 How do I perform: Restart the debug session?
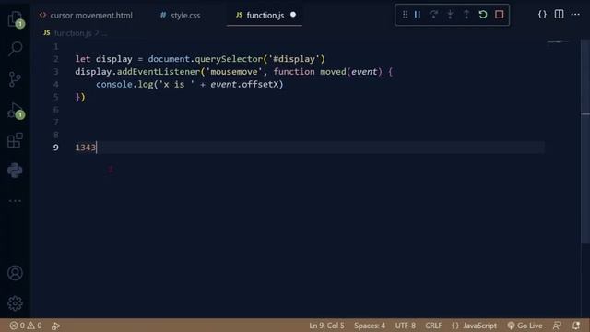[483, 15]
